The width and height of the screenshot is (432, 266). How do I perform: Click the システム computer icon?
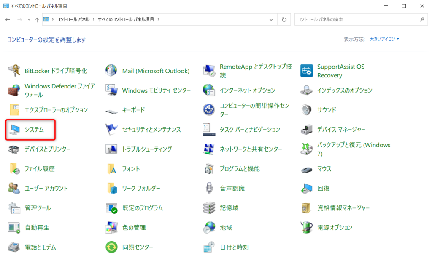14,130
